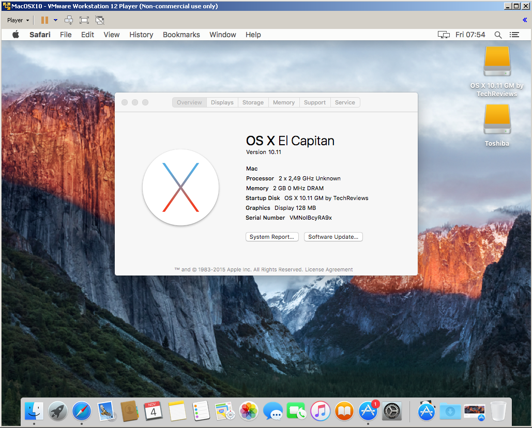
Task: Open Notification Center list icon
Action: pos(514,35)
